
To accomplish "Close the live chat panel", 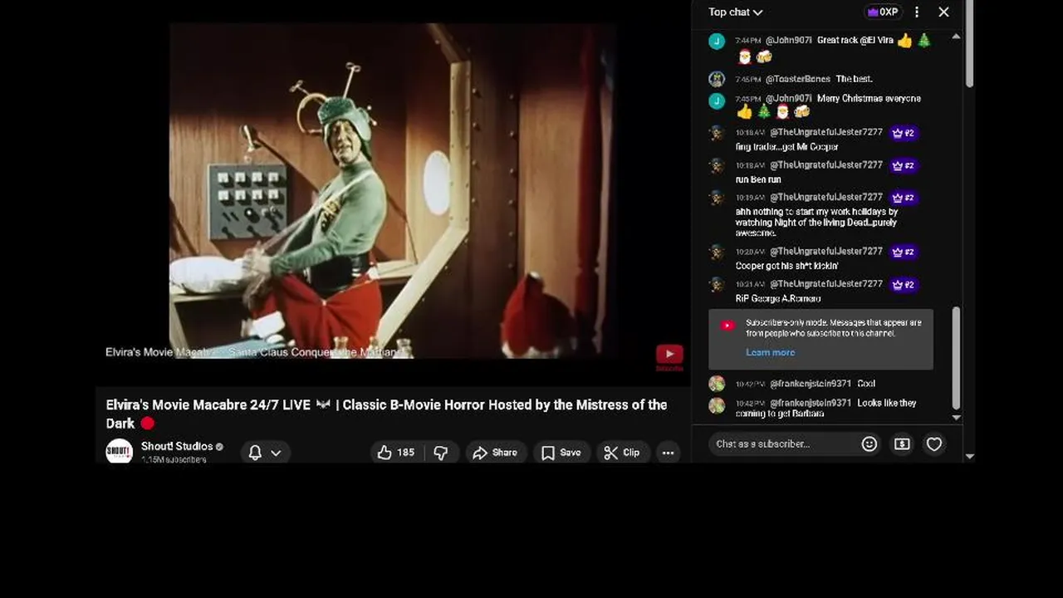I will [x=943, y=12].
